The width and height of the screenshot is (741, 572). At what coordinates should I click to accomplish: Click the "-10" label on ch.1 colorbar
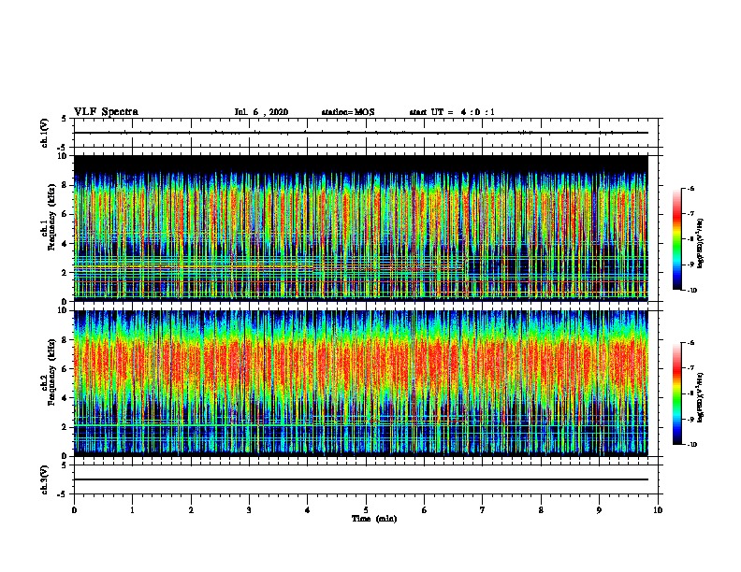click(x=691, y=291)
